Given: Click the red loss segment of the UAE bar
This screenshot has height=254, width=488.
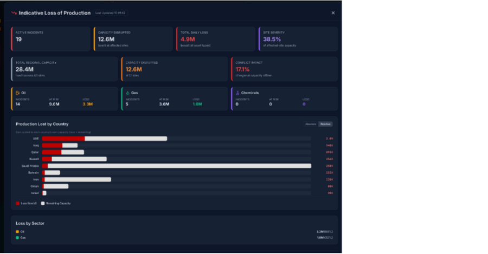Looking at the screenshot, I should (63, 139).
